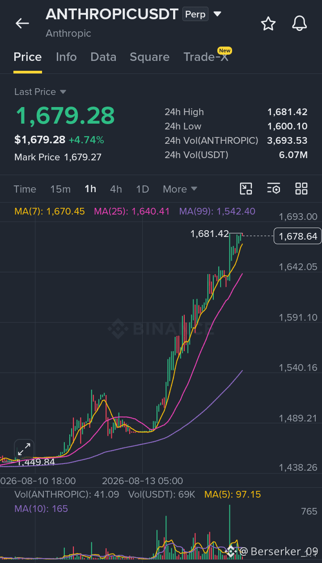Tap the MA(25) 1,640.41 indicator label
The width and height of the screenshot is (322, 563).
[132, 211]
